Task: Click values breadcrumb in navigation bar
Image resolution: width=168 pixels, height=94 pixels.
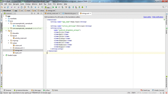Action: (x=41, y=11)
